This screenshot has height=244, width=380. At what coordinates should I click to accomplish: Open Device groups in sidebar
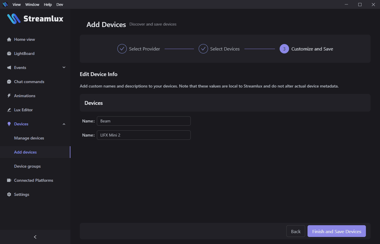click(27, 166)
